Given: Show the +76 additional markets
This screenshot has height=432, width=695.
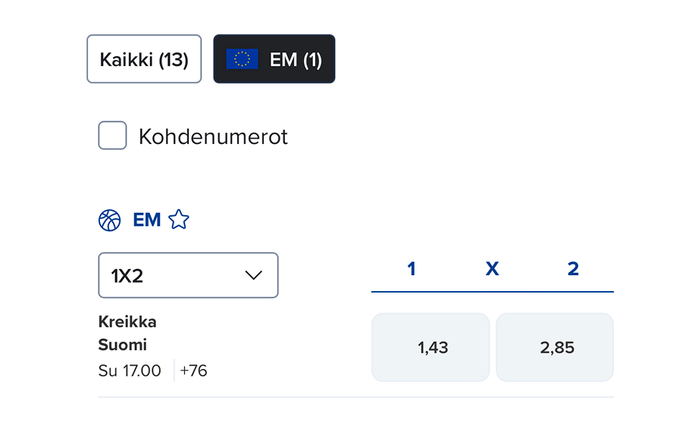Looking at the screenshot, I should pos(194,371).
